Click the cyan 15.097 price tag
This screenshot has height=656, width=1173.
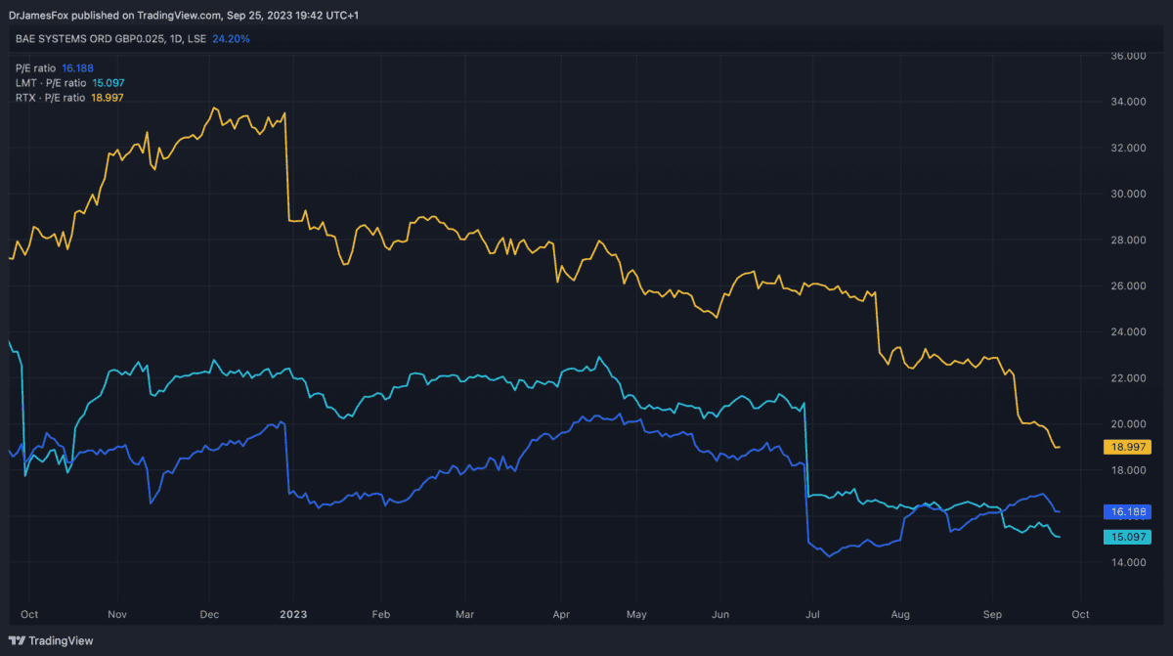pyautogui.click(x=1126, y=537)
